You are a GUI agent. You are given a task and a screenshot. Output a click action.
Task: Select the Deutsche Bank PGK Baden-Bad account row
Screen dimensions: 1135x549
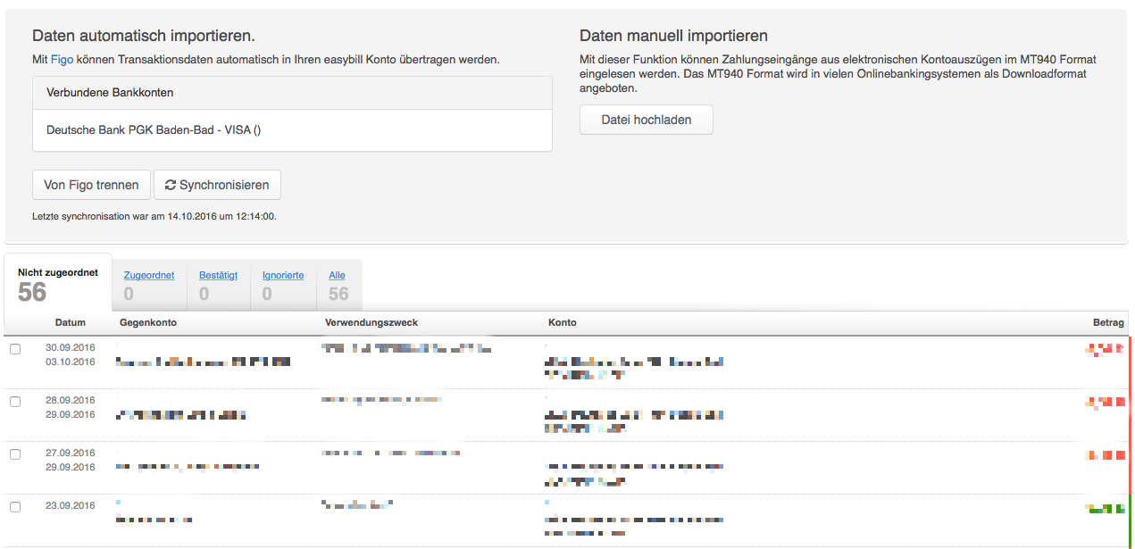click(292, 130)
